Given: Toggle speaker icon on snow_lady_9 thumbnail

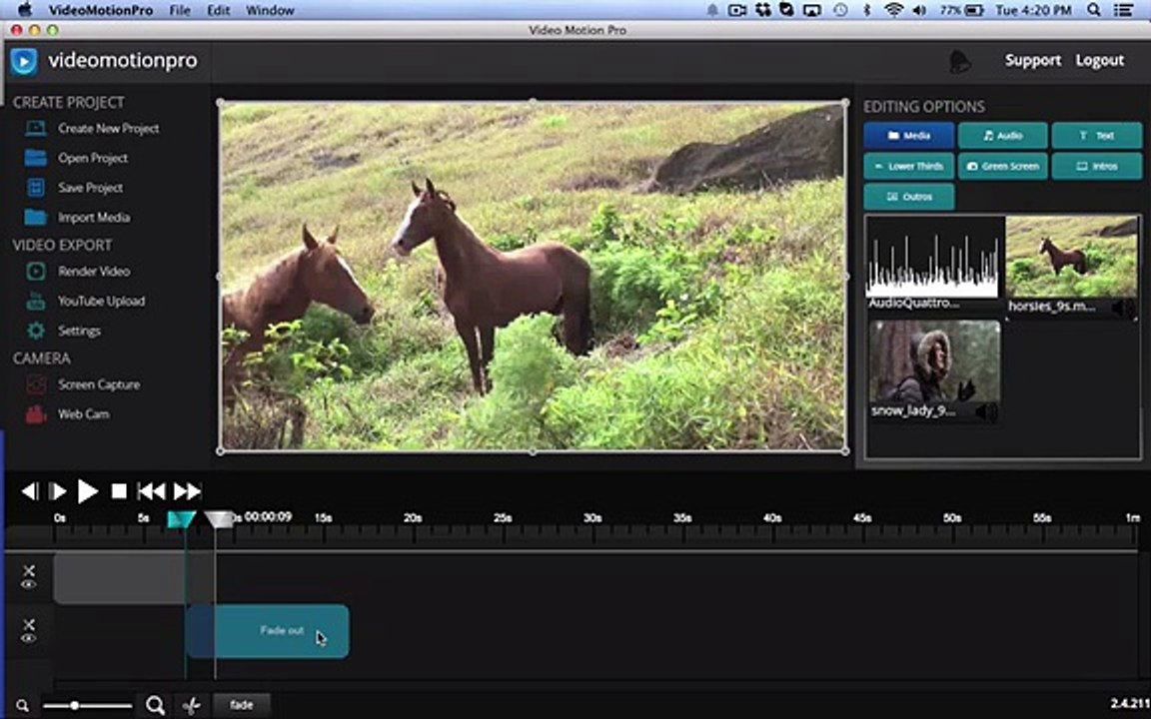Looking at the screenshot, I should (986, 412).
